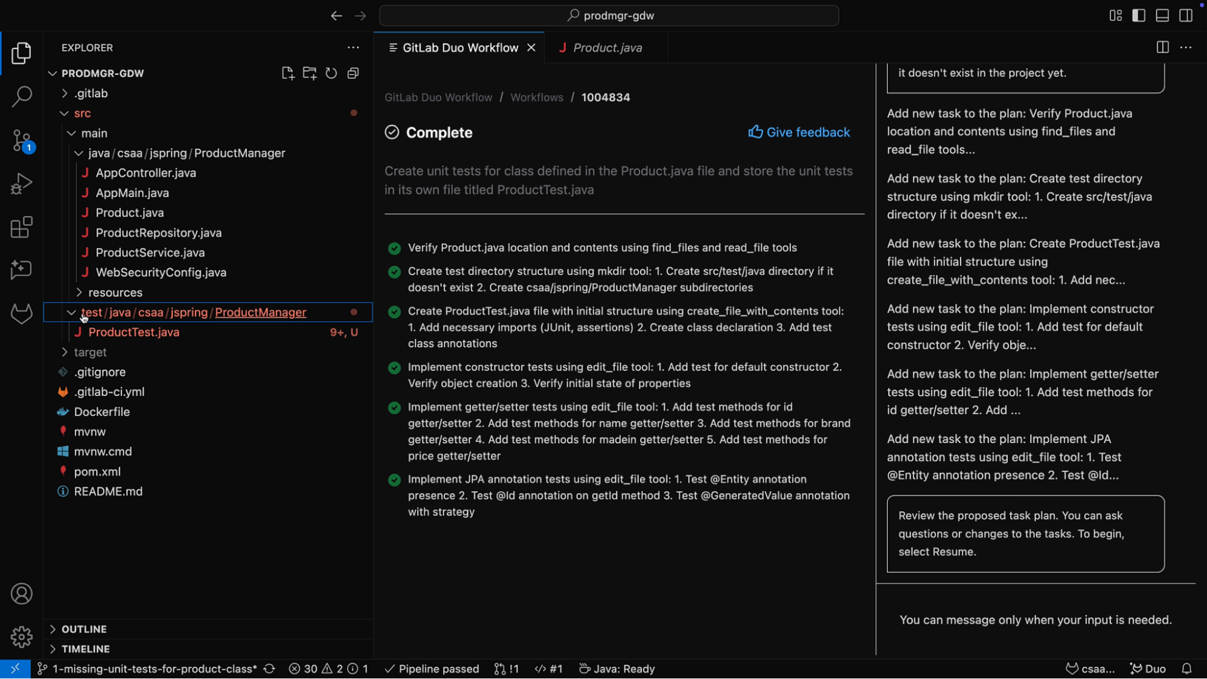The width and height of the screenshot is (1207, 679).
Task: Open branch 1-missing-unit-tests-for-product-class picker
Action: (147, 669)
